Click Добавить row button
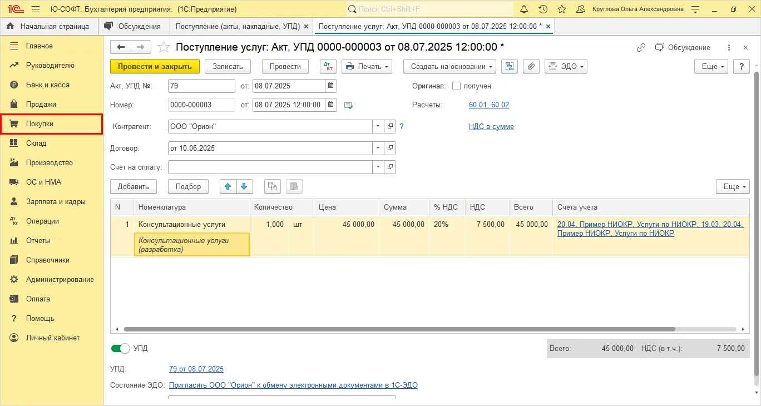 pyautogui.click(x=134, y=186)
